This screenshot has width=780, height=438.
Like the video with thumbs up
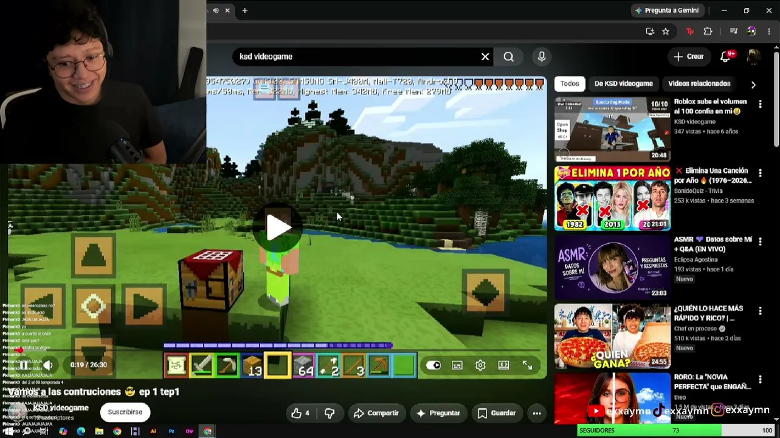tap(300, 413)
